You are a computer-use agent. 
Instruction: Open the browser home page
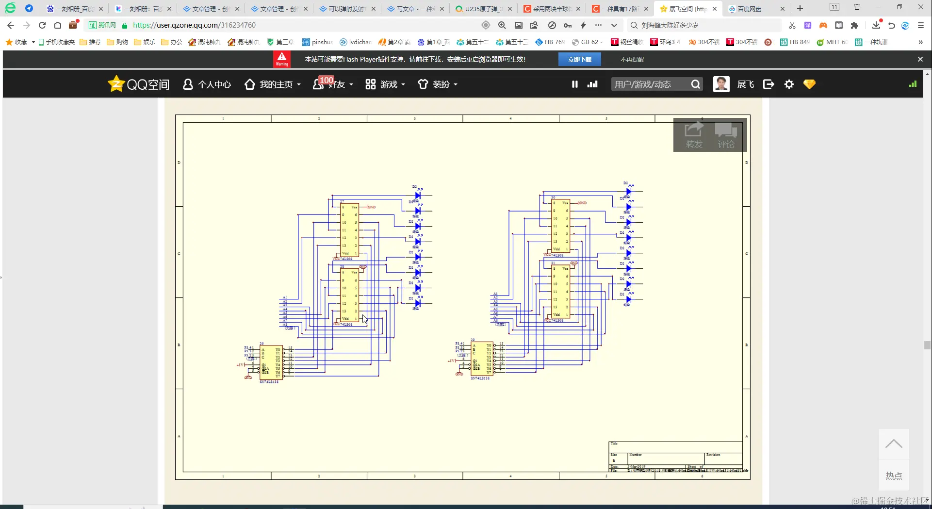pos(58,25)
